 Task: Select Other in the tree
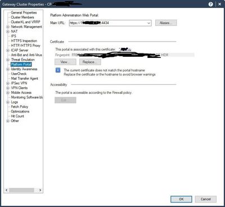(x=15, y=121)
